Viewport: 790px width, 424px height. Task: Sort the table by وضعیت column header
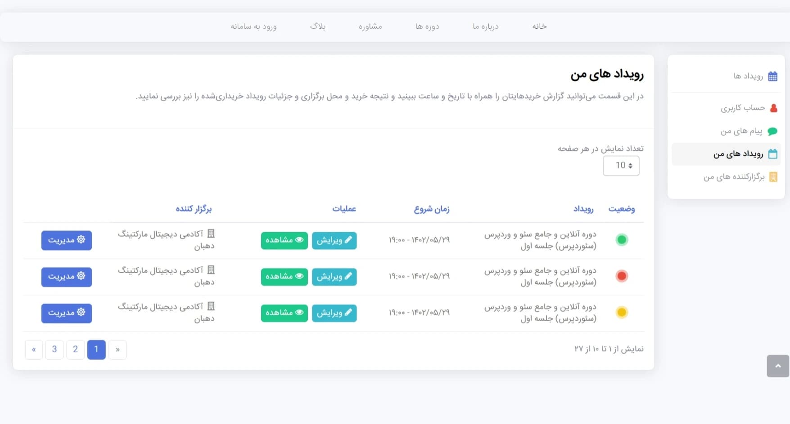[621, 209]
